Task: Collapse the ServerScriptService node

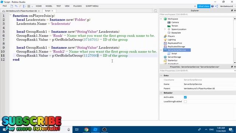Action: click(x=161, y=50)
